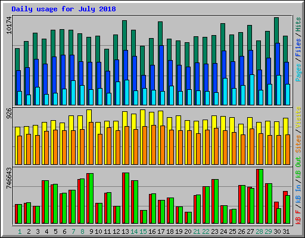Select day 29 on the x-axis

coord(268,231)
